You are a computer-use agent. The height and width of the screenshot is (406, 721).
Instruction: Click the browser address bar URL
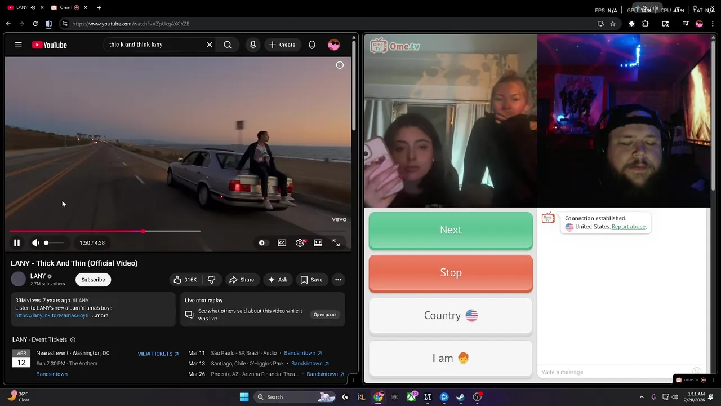(131, 24)
